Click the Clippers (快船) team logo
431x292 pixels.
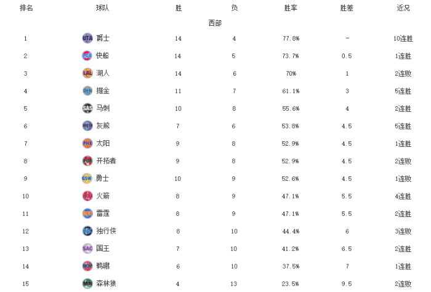(87, 56)
